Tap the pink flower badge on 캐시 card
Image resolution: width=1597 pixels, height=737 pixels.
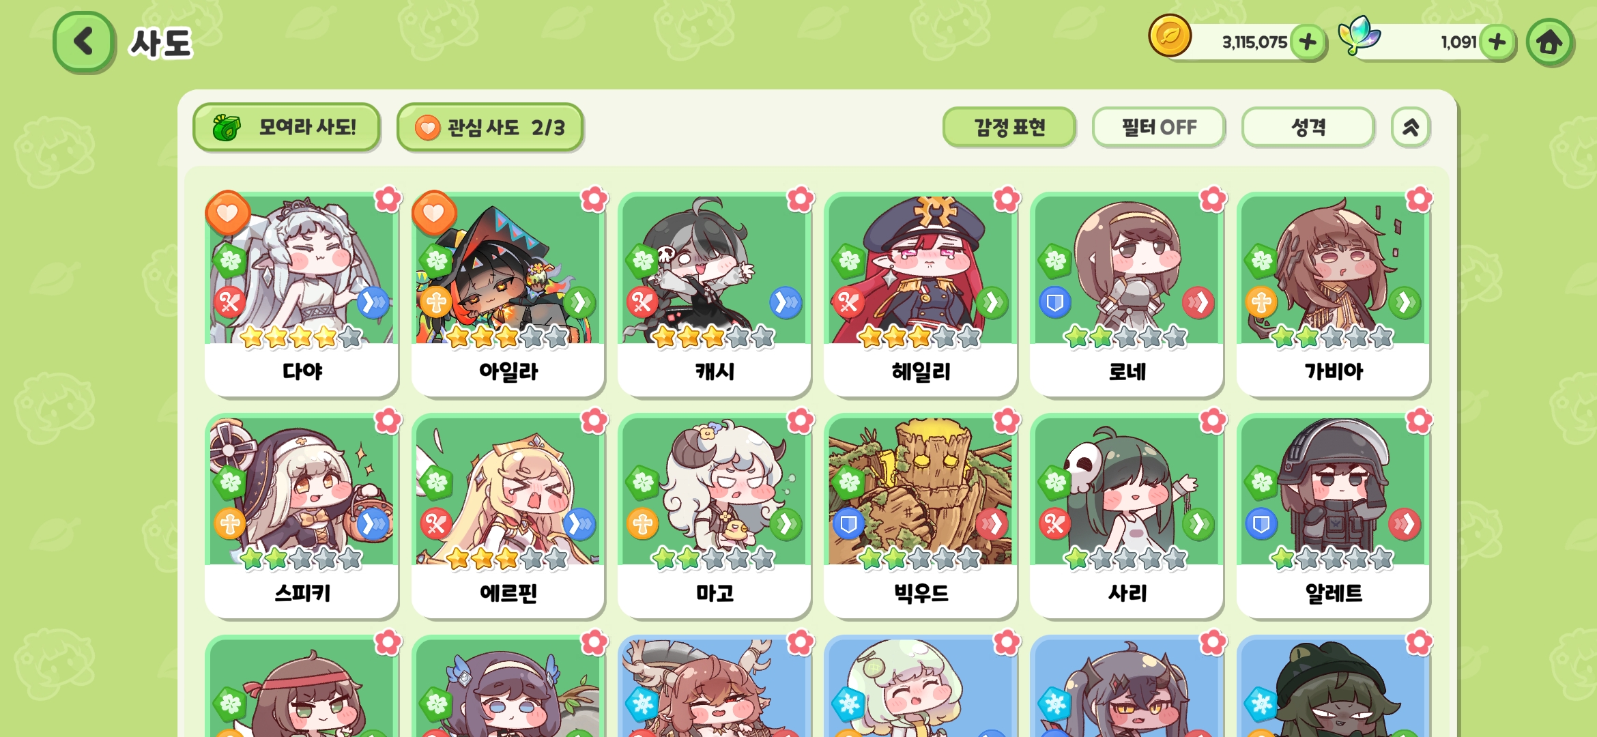tap(801, 199)
